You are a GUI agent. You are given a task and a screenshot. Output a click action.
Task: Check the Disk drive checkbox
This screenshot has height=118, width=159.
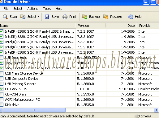coord(2,105)
